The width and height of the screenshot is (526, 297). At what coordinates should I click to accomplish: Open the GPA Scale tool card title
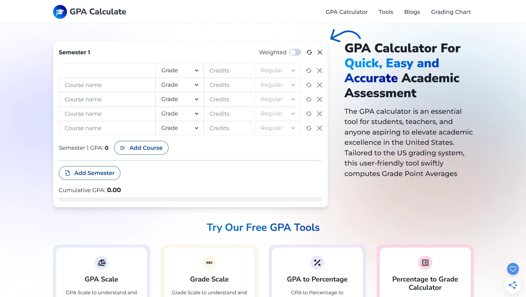102,279
